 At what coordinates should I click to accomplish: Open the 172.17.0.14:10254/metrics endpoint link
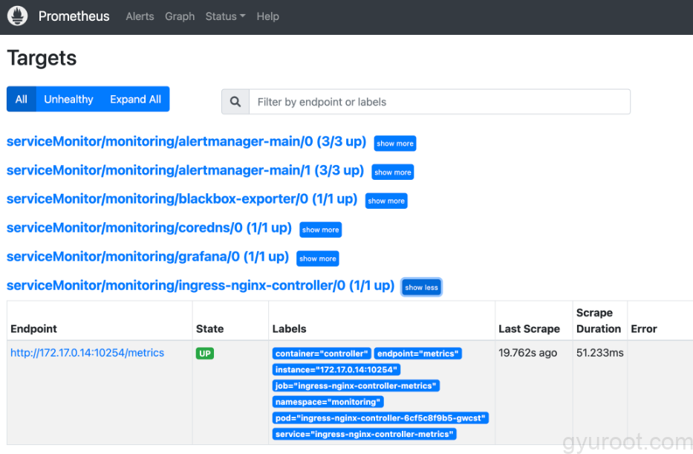coord(87,353)
